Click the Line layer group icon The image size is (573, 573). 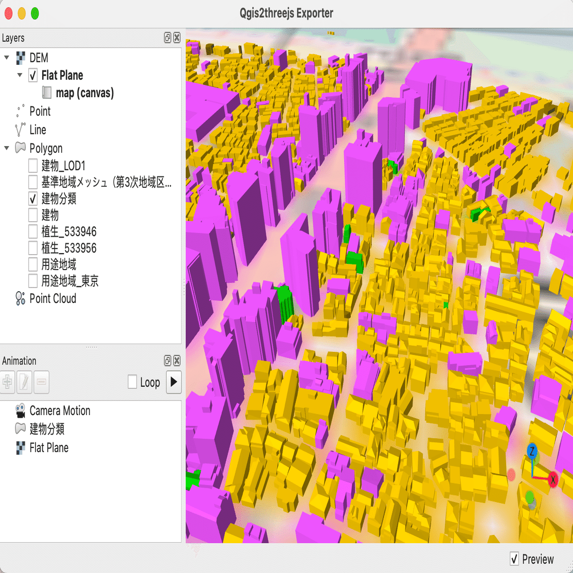tap(21, 130)
